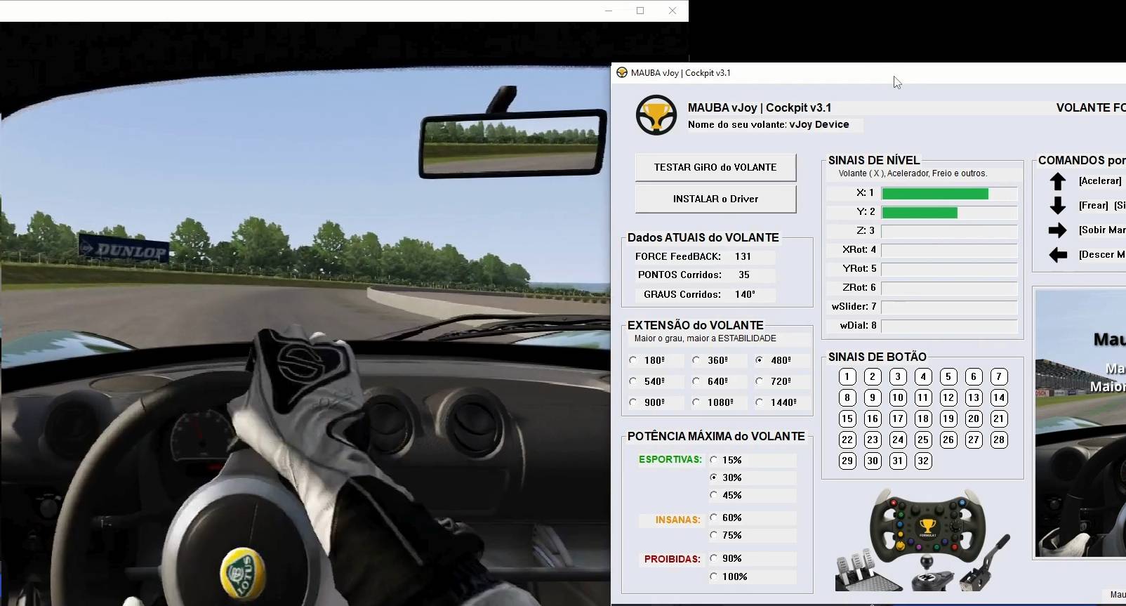The width and height of the screenshot is (1126, 606).
Task: Click the down arrow Frear icon
Action: (1057, 206)
